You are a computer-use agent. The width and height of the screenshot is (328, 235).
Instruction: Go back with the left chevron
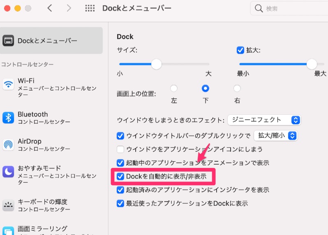coord(50,8)
